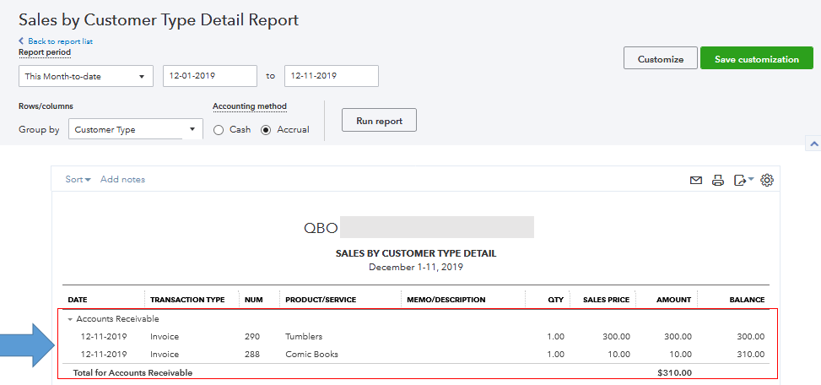821x385 pixels.
Task: Open Invoice number 290 row
Action: point(416,336)
